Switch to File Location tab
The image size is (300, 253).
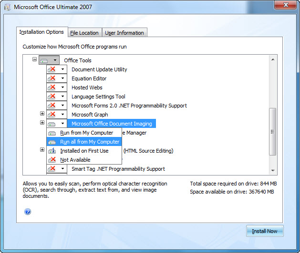[84, 33]
